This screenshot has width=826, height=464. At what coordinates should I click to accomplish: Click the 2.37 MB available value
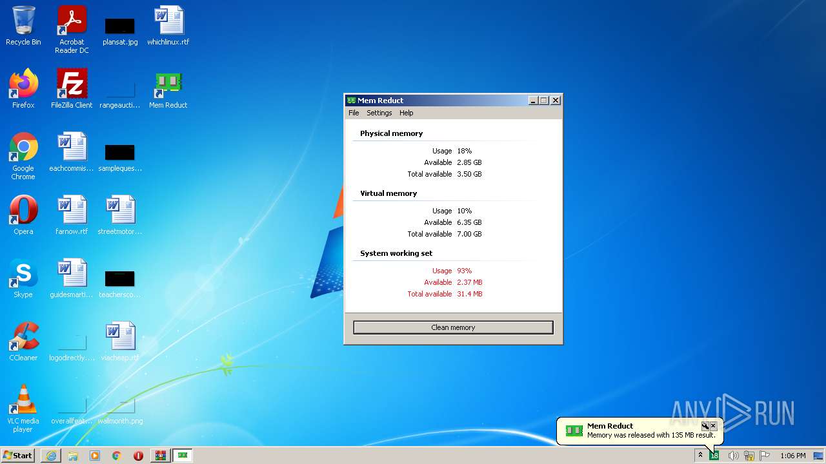coord(470,282)
